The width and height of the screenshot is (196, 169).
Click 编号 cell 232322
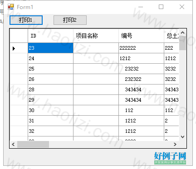141,79
